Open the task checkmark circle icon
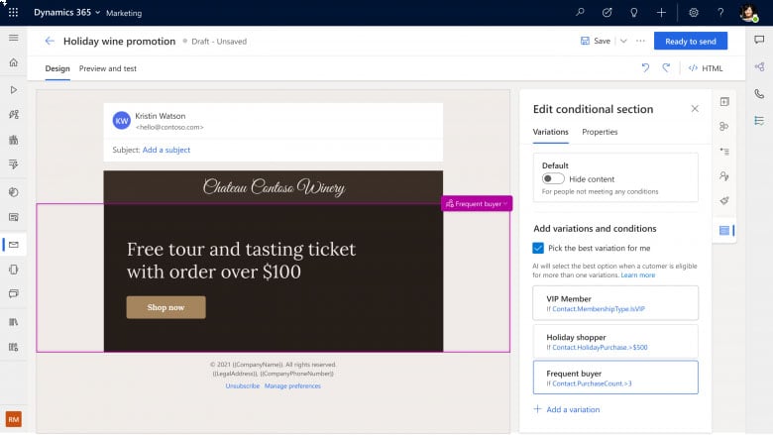The height and width of the screenshot is (435, 773). [607, 12]
